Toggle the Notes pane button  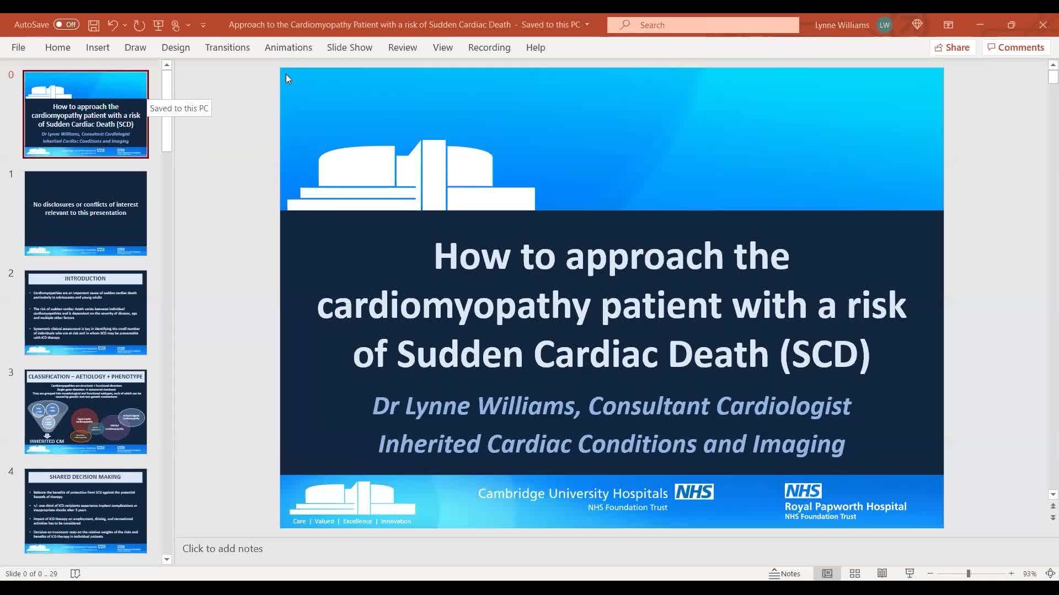click(x=784, y=574)
